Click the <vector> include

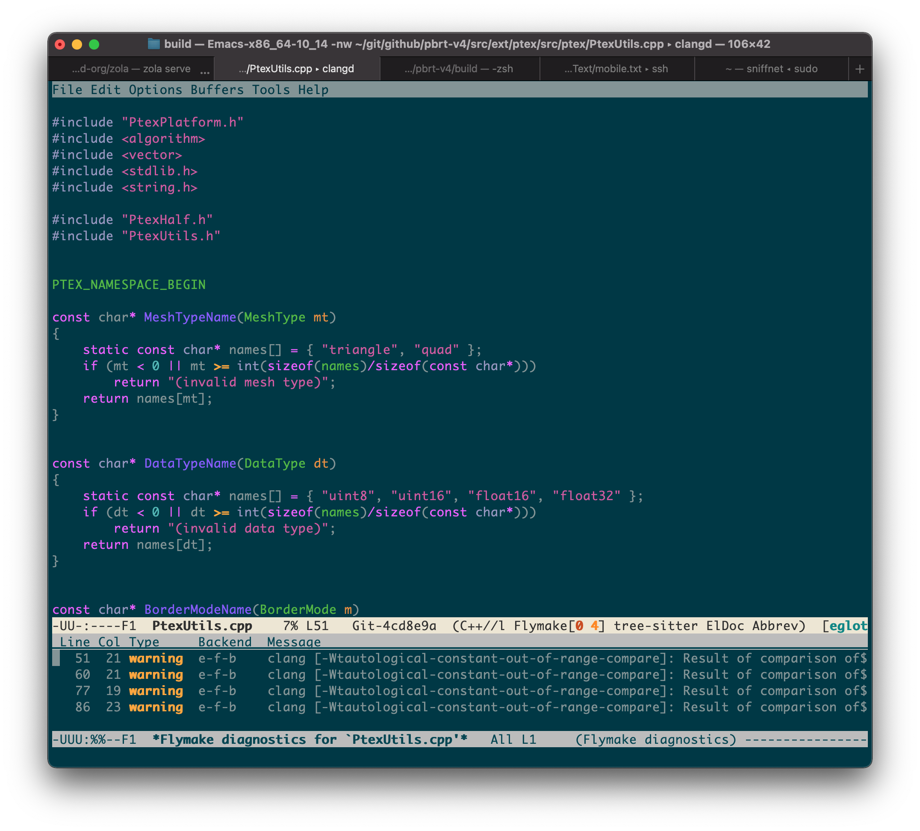[x=152, y=155]
